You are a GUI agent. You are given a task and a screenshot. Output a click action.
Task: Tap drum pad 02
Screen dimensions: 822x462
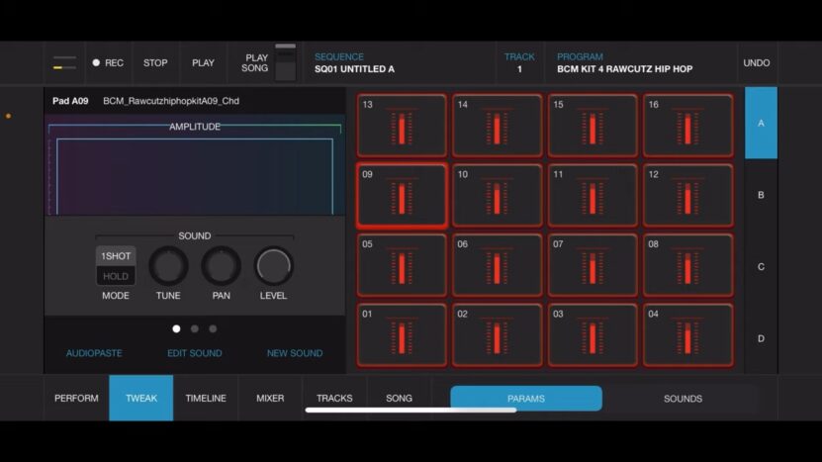click(x=497, y=335)
